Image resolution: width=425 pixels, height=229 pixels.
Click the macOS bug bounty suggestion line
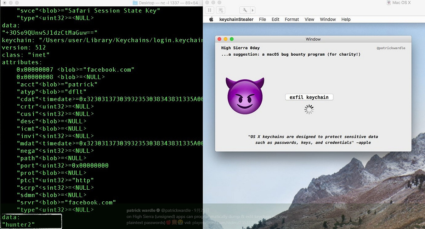291,55
